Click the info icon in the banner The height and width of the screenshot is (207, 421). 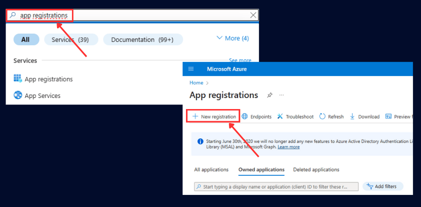(x=200, y=141)
